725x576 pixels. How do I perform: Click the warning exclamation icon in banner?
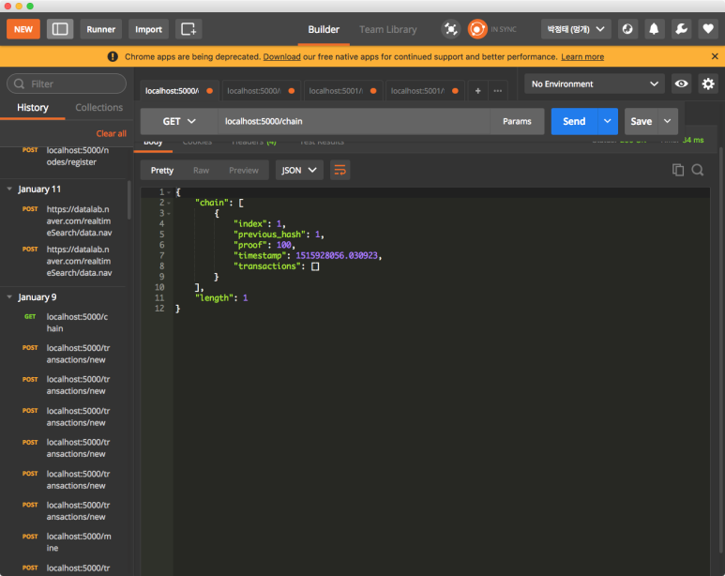pos(113,56)
